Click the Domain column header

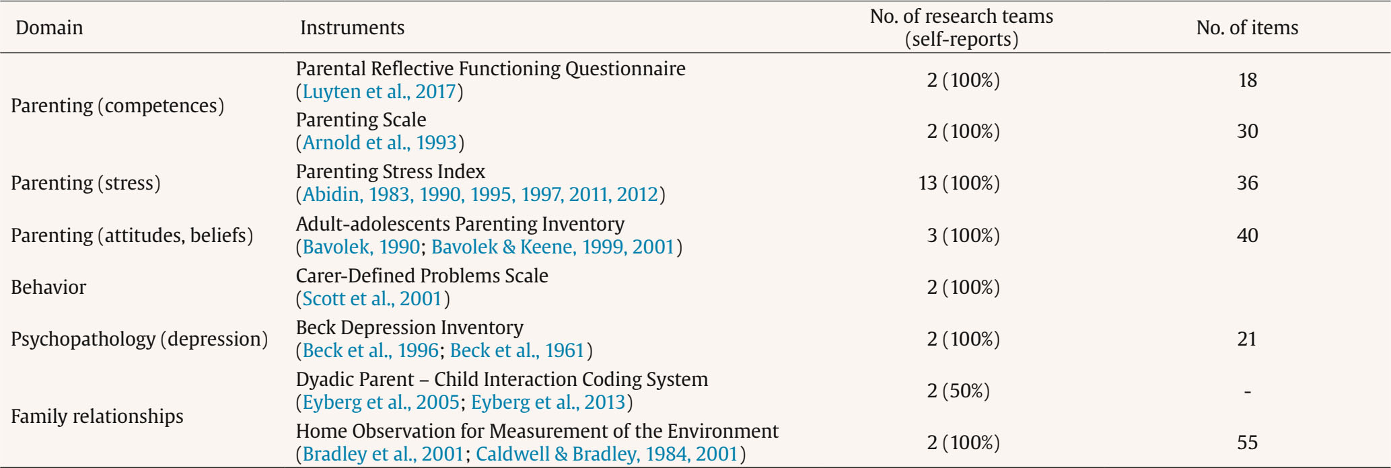(x=49, y=28)
